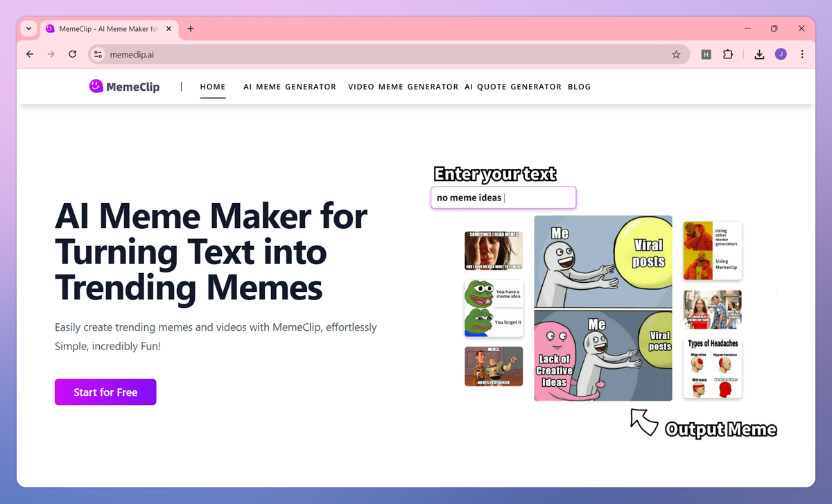The height and width of the screenshot is (504, 832).
Task: Close the MemeClip browser tab
Action: click(x=168, y=28)
